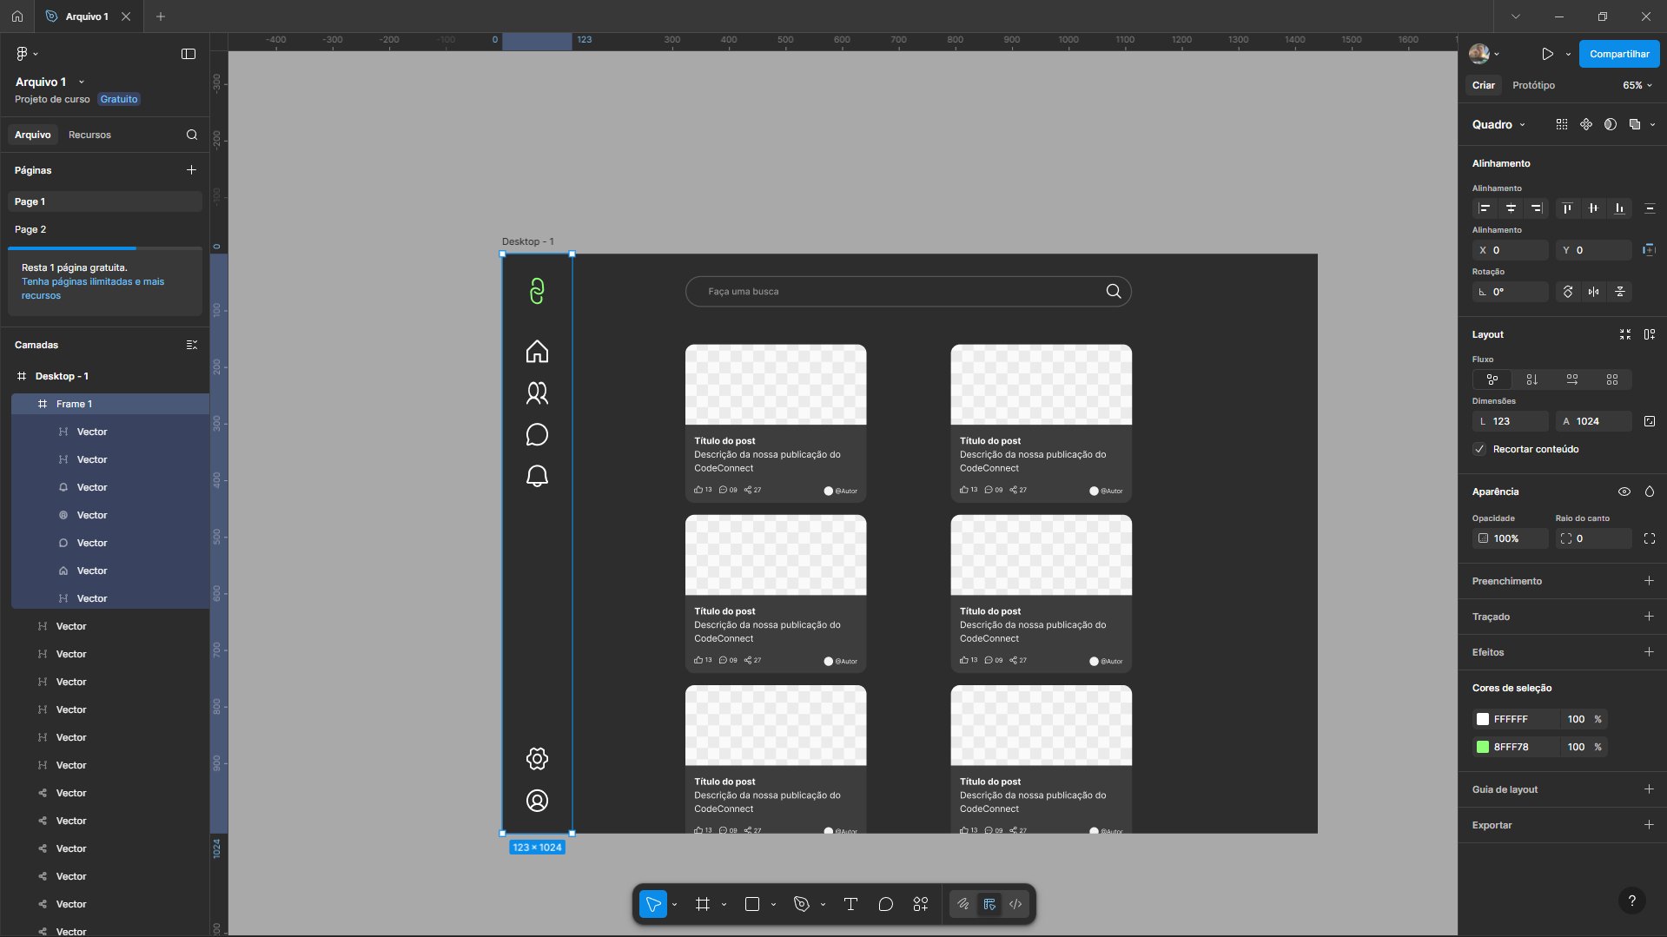Open zoom level 65% dropdown

tap(1637, 85)
